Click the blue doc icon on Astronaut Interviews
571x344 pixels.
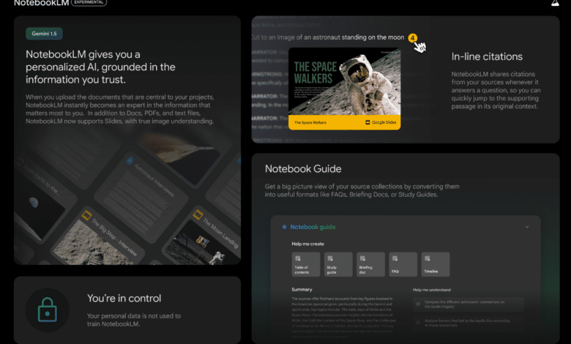tap(130, 161)
